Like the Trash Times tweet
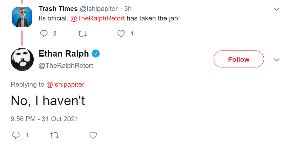Viewport: 291px width, 148px height. (121, 34)
